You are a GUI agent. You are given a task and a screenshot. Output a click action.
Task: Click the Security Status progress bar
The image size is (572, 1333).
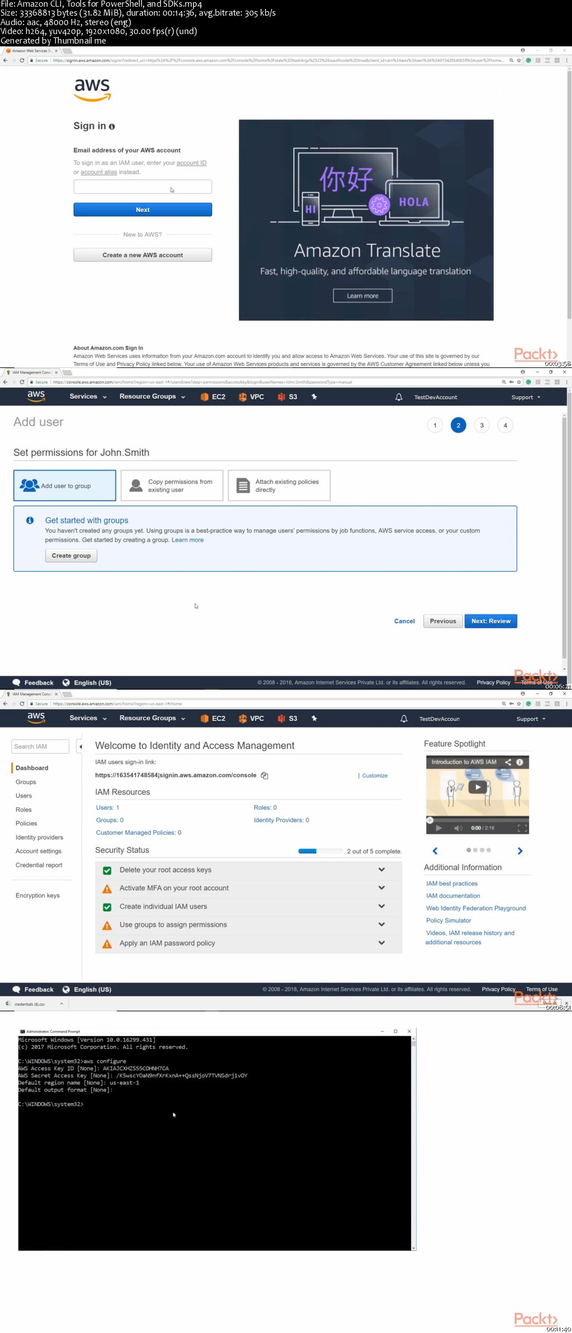(321, 851)
